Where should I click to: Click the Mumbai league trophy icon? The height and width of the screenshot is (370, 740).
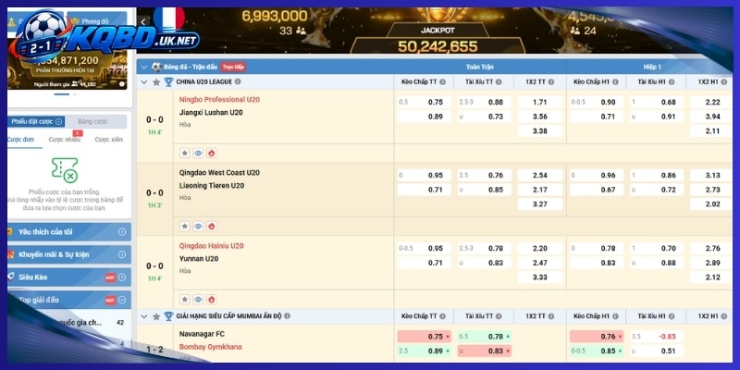pyautogui.click(x=168, y=316)
